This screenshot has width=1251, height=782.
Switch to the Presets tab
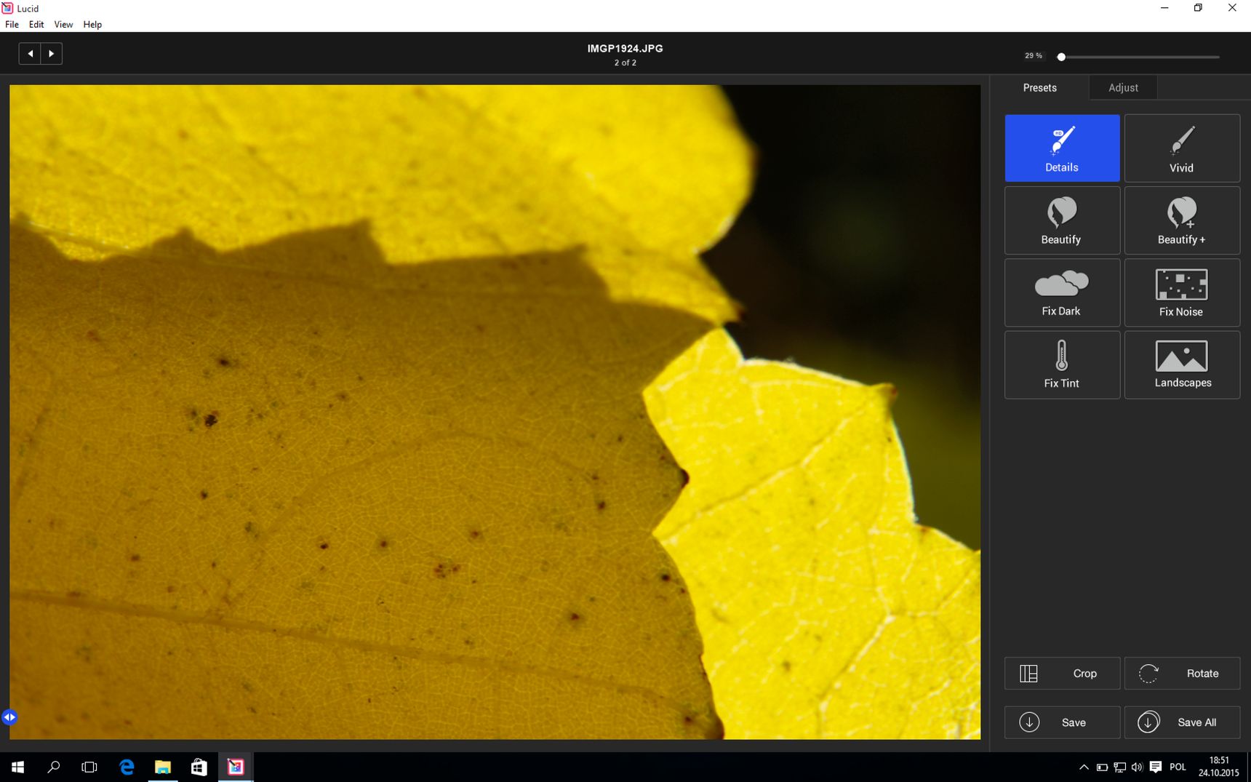click(1039, 87)
